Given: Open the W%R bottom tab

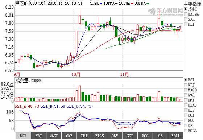Looking at the screenshot, I should (x=69, y=136).
